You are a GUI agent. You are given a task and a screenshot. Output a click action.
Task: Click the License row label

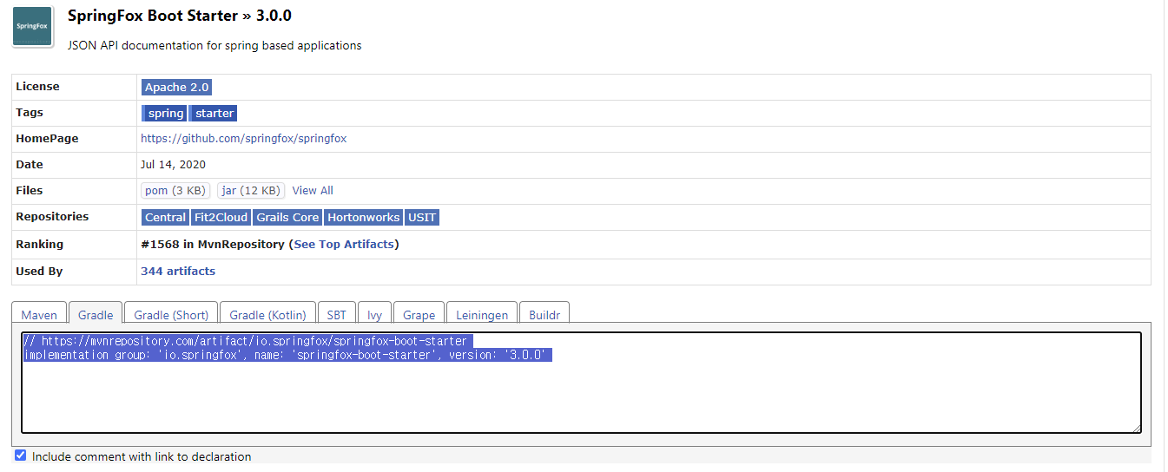[37, 87]
